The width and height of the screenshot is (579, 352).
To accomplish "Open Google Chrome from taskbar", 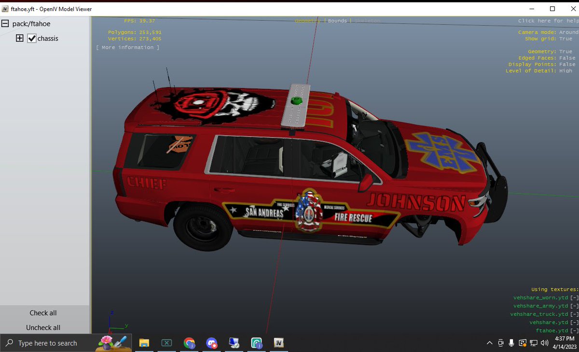I will [189, 343].
